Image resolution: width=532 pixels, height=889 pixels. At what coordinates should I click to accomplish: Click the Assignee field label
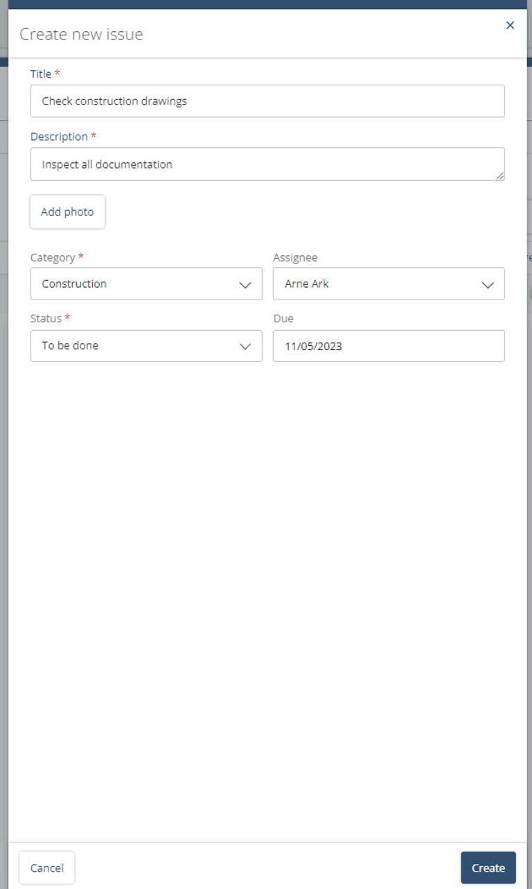pos(295,257)
